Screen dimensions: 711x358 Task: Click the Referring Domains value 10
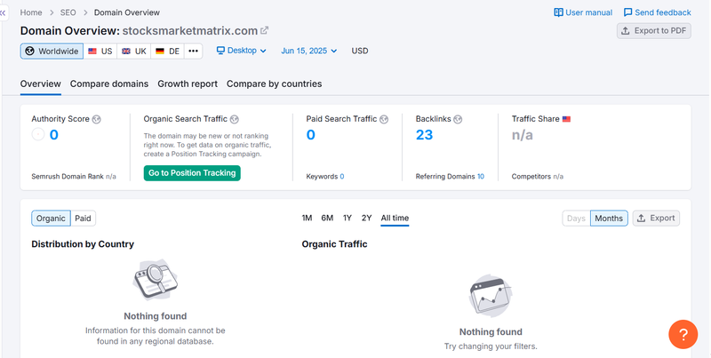point(481,176)
